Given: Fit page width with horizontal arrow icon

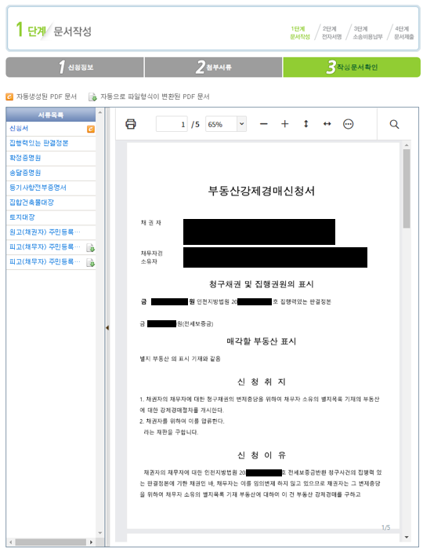Looking at the screenshot, I should click(x=327, y=124).
